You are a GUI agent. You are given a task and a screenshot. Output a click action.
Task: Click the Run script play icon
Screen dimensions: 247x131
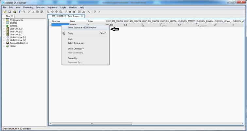(x=99, y=12)
